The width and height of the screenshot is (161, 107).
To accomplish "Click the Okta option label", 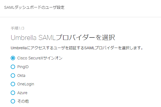I will (21, 76).
